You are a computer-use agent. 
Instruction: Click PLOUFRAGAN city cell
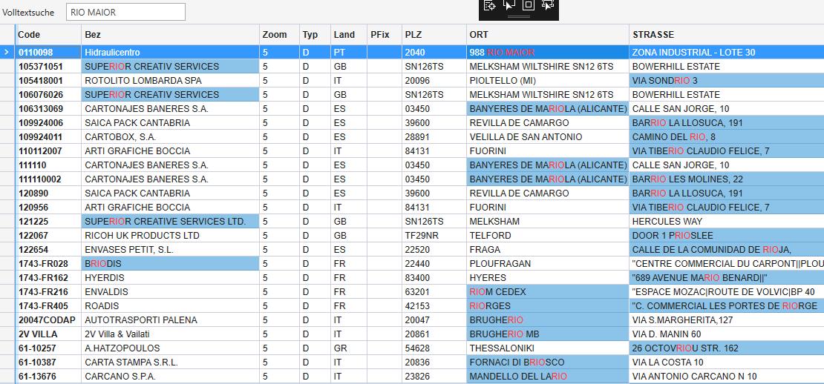(x=548, y=264)
